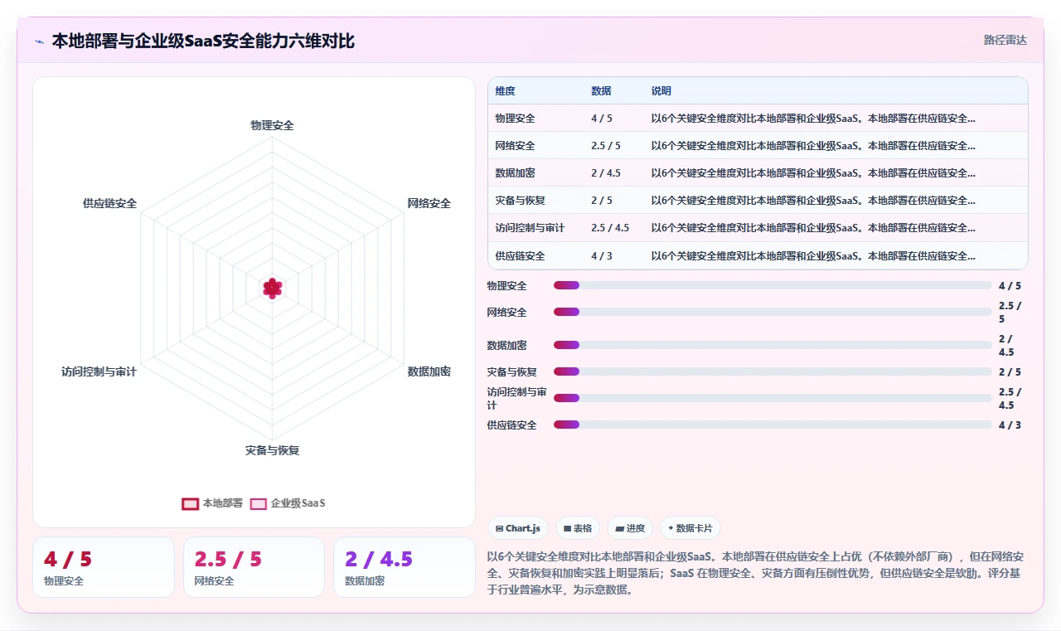Click the 维度 column header
This screenshot has height=631, width=1061.
click(506, 91)
